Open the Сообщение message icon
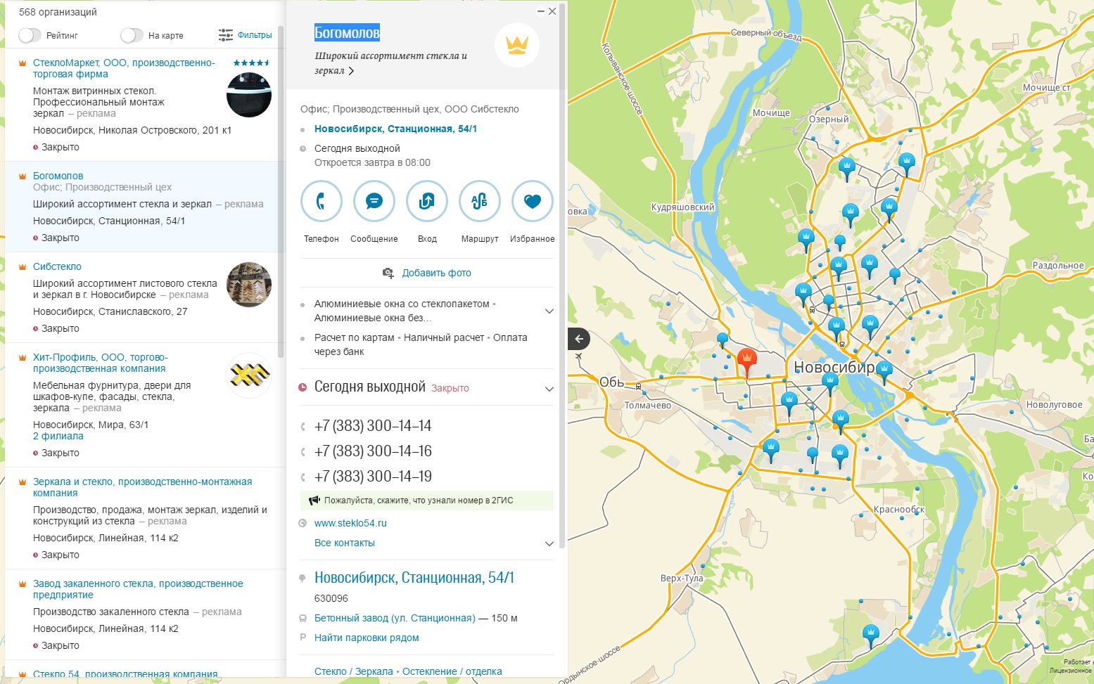The width and height of the screenshot is (1094, 684). [374, 202]
